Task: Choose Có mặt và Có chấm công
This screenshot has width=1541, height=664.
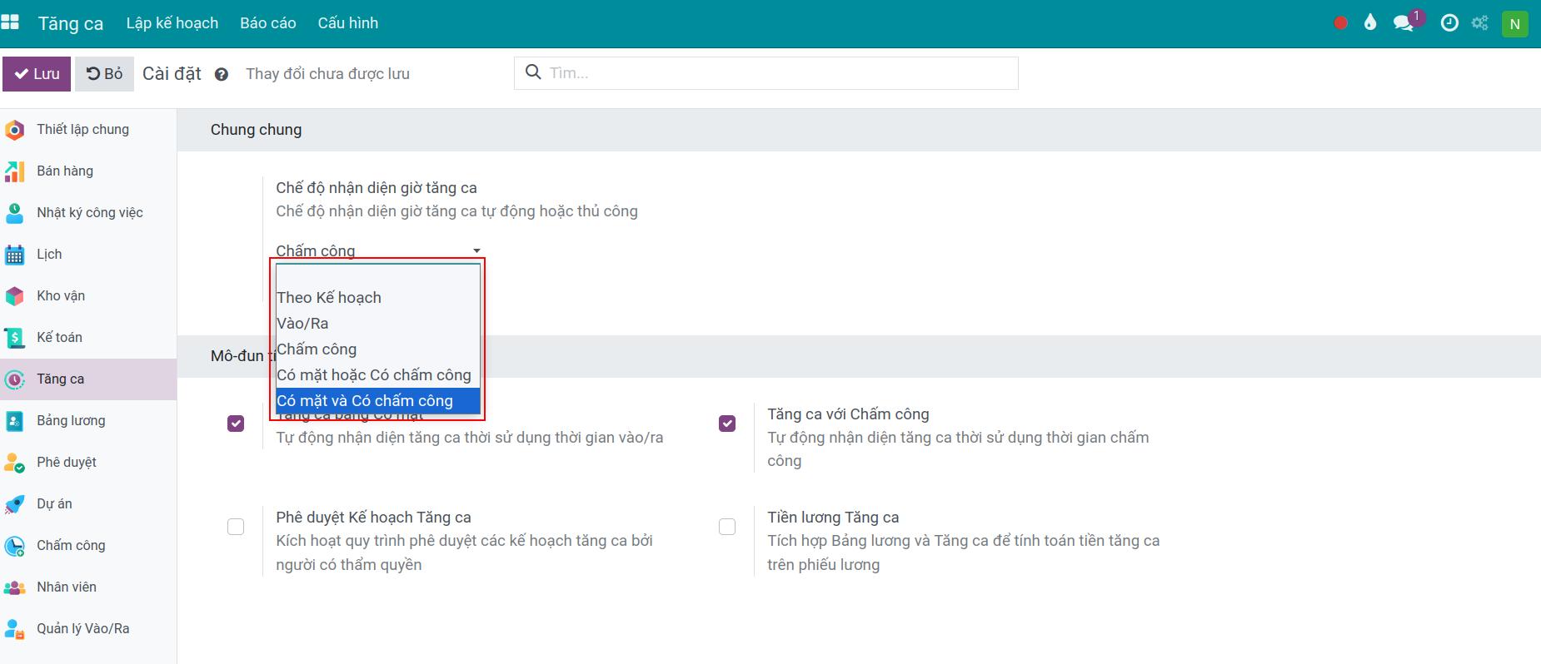Action: pyautogui.click(x=378, y=401)
